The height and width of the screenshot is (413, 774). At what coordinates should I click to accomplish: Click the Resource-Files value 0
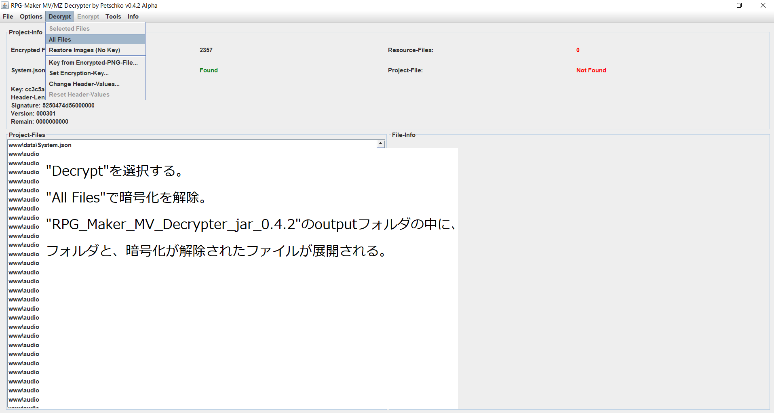coord(578,50)
